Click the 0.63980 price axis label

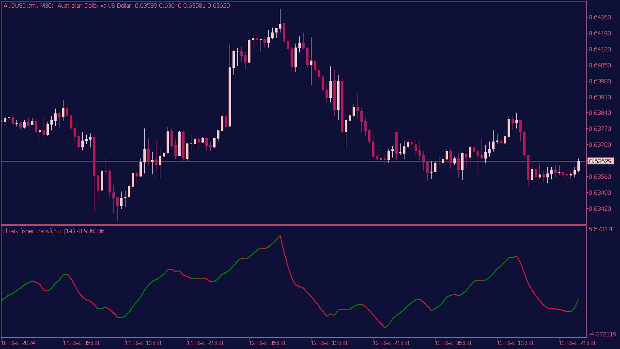599,81
